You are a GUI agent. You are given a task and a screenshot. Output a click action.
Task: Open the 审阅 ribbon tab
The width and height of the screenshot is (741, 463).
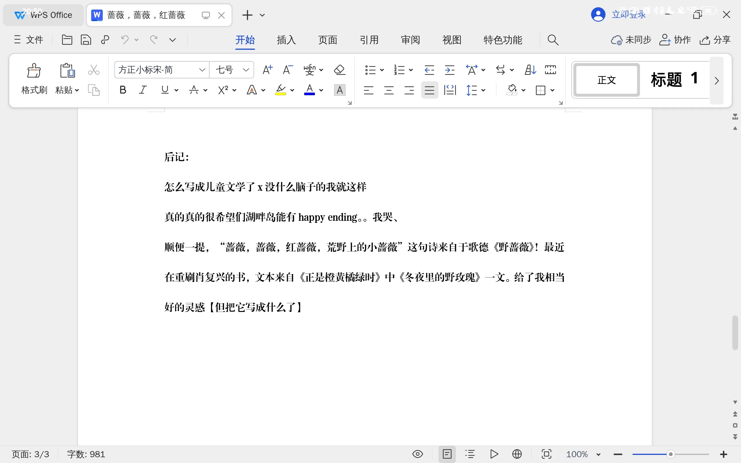point(410,40)
